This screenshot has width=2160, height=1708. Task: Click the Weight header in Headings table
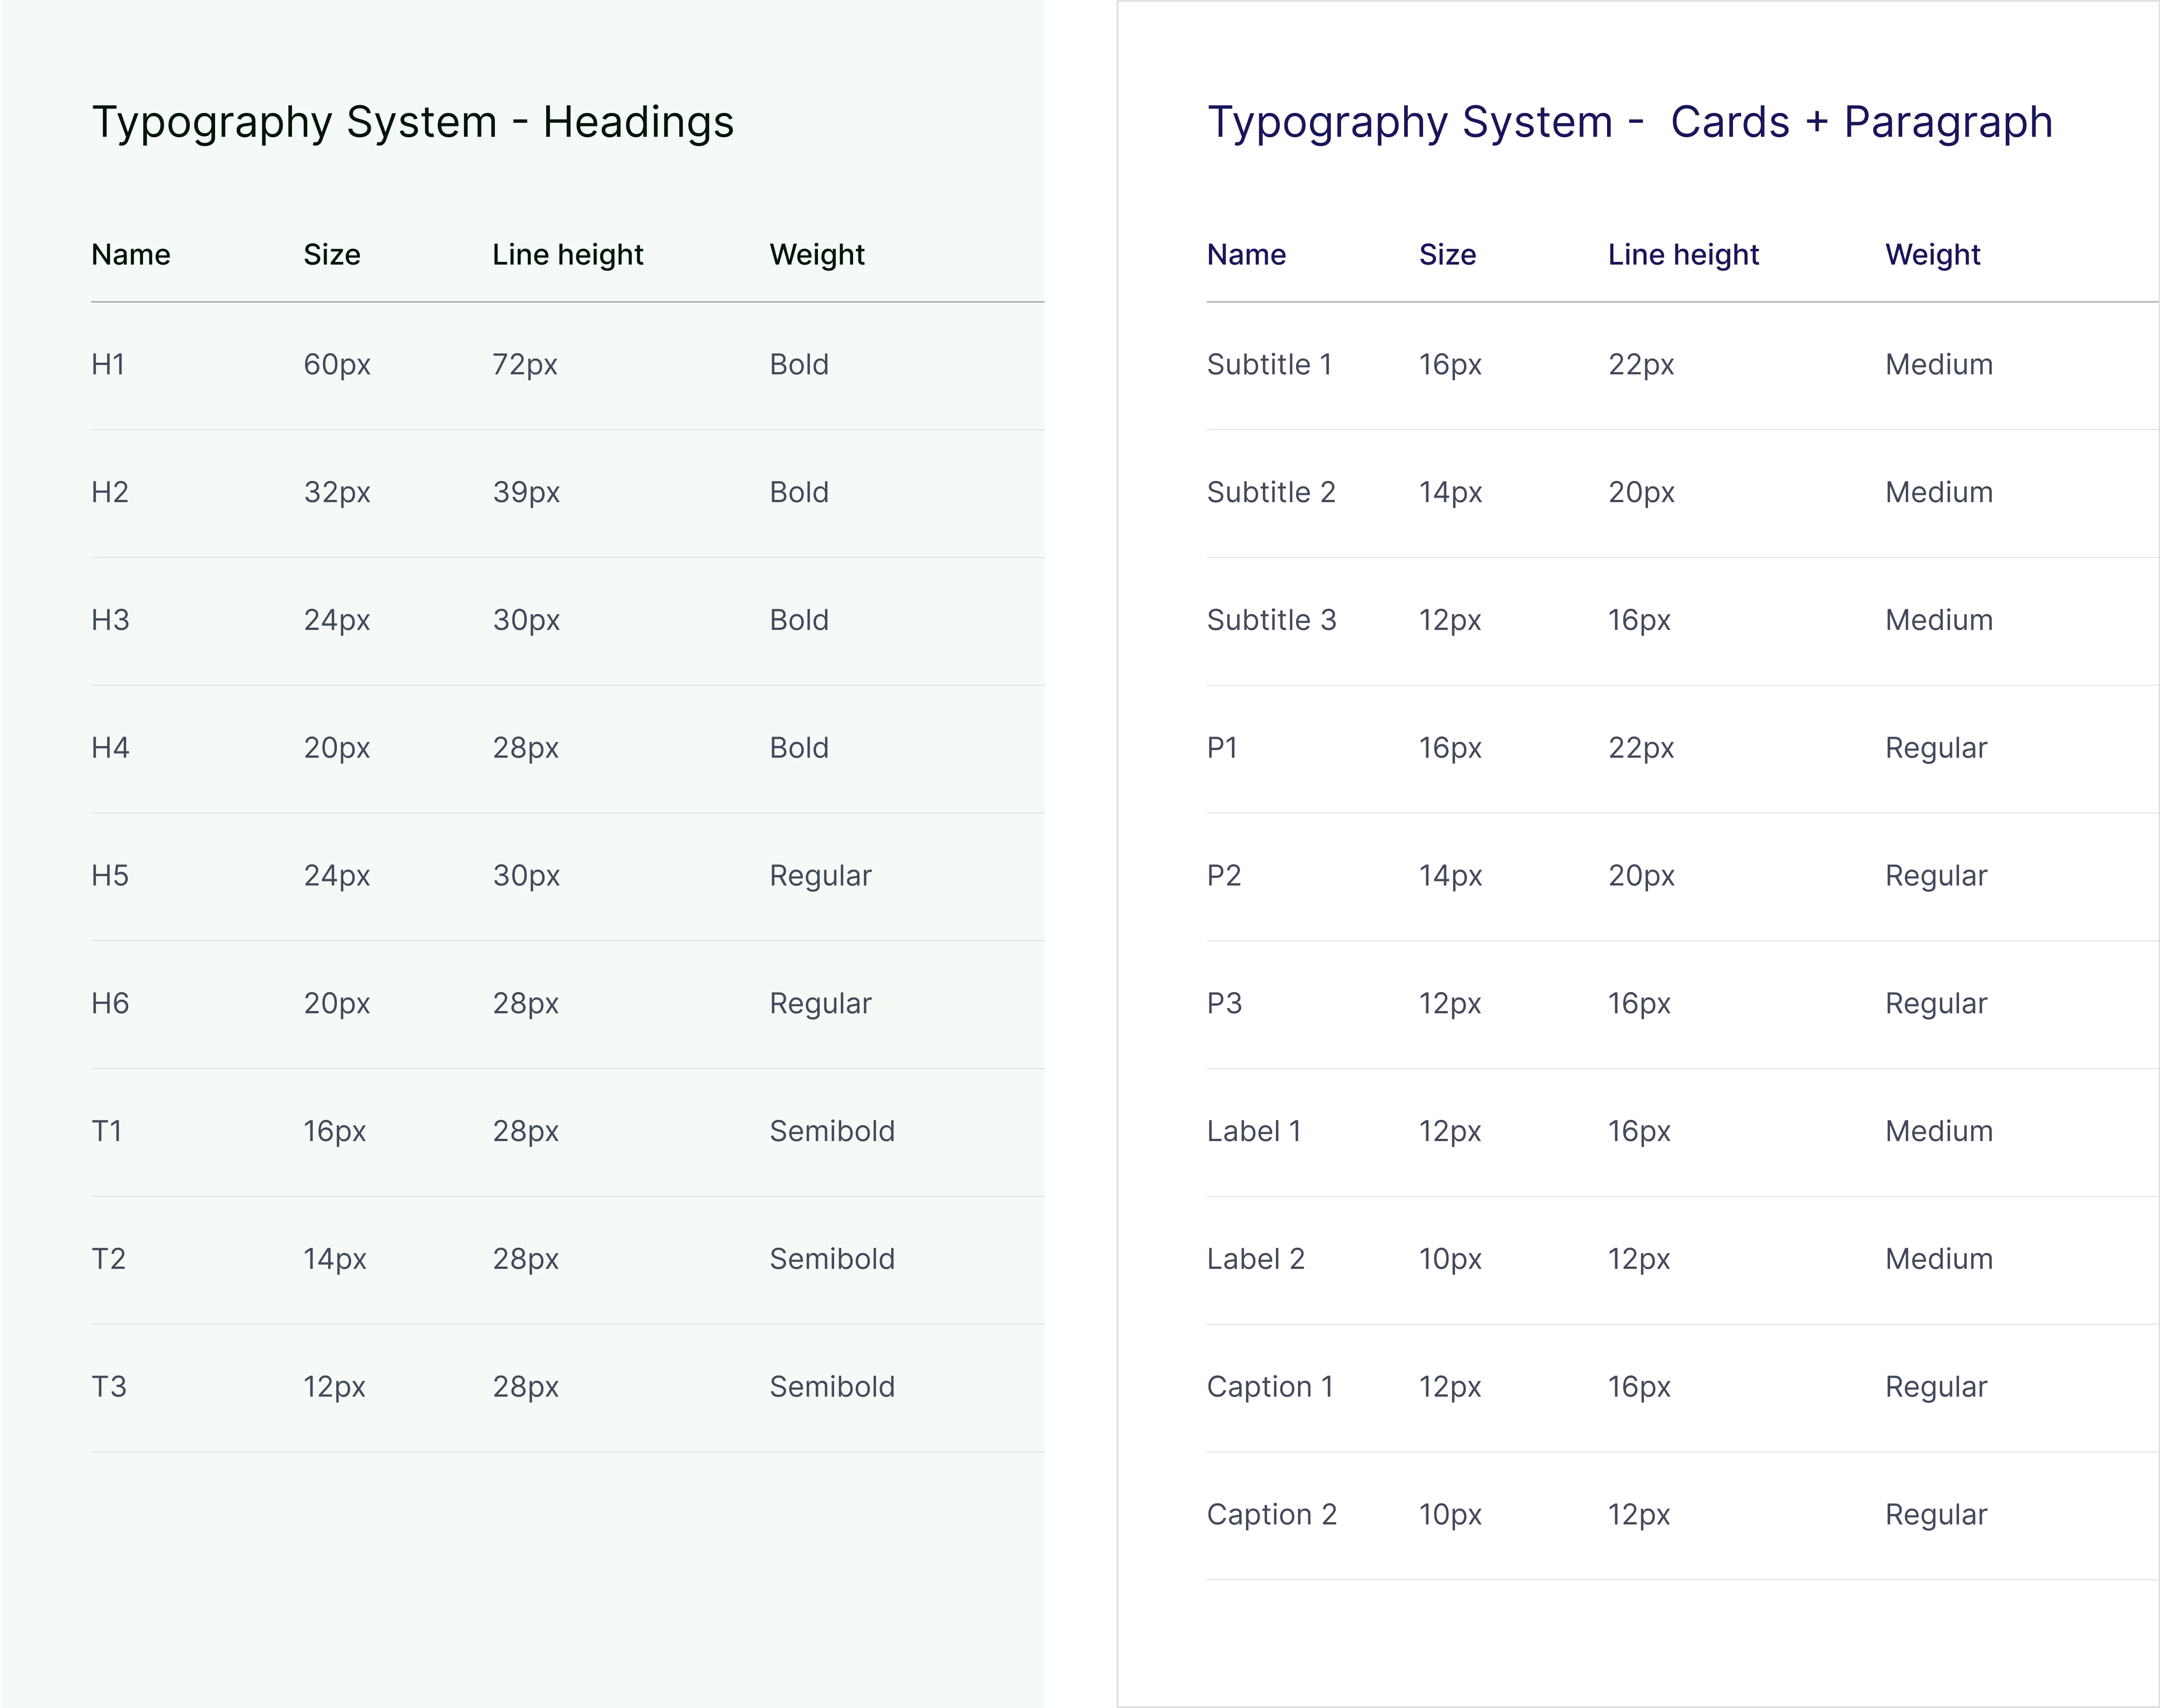817,256
